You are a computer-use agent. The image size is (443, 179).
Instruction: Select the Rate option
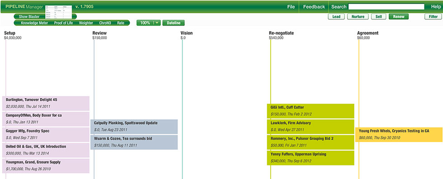tap(121, 23)
